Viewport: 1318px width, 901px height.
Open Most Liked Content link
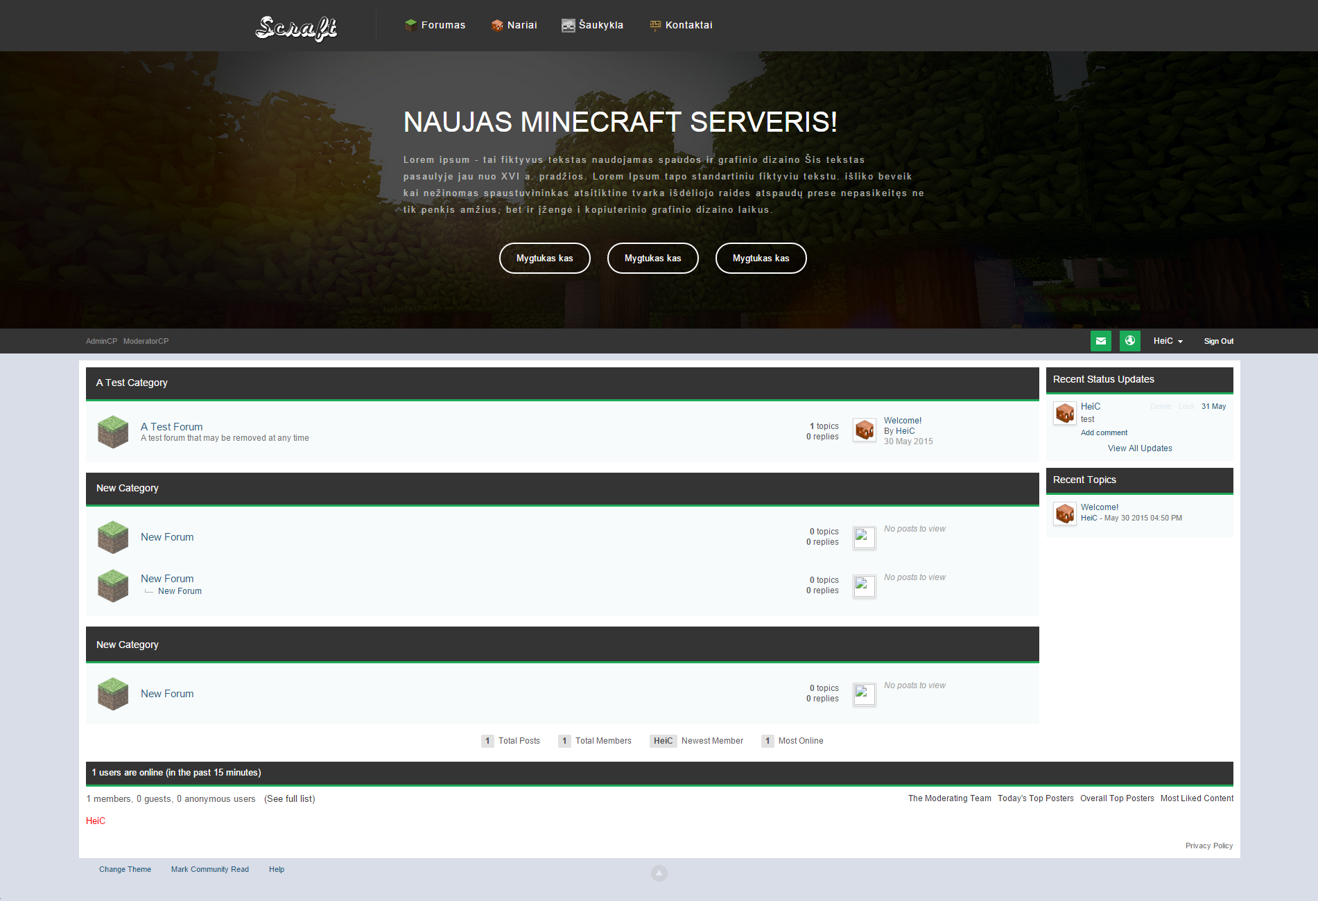tap(1197, 798)
